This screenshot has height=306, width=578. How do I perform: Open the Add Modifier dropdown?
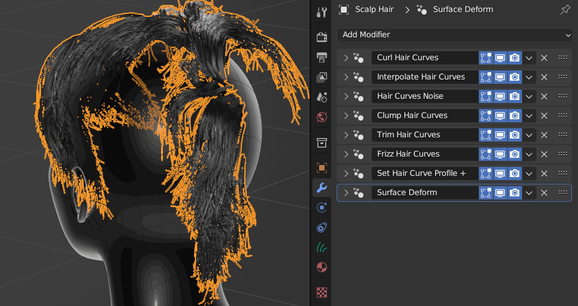tap(454, 34)
